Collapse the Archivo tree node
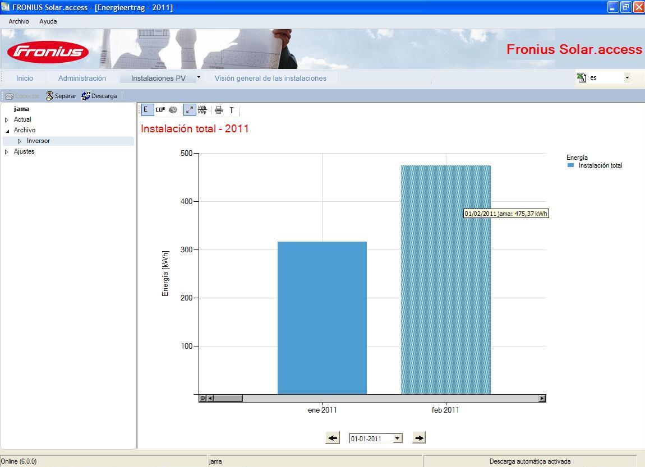 (x=7, y=130)
